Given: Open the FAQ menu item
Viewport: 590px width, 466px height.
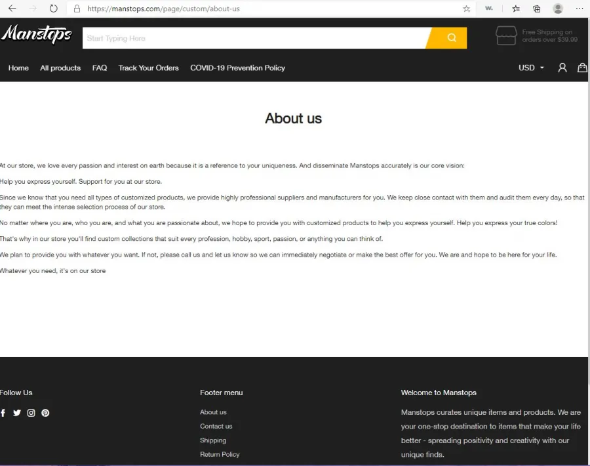Looking at the screenshot, I should (100, 68).
